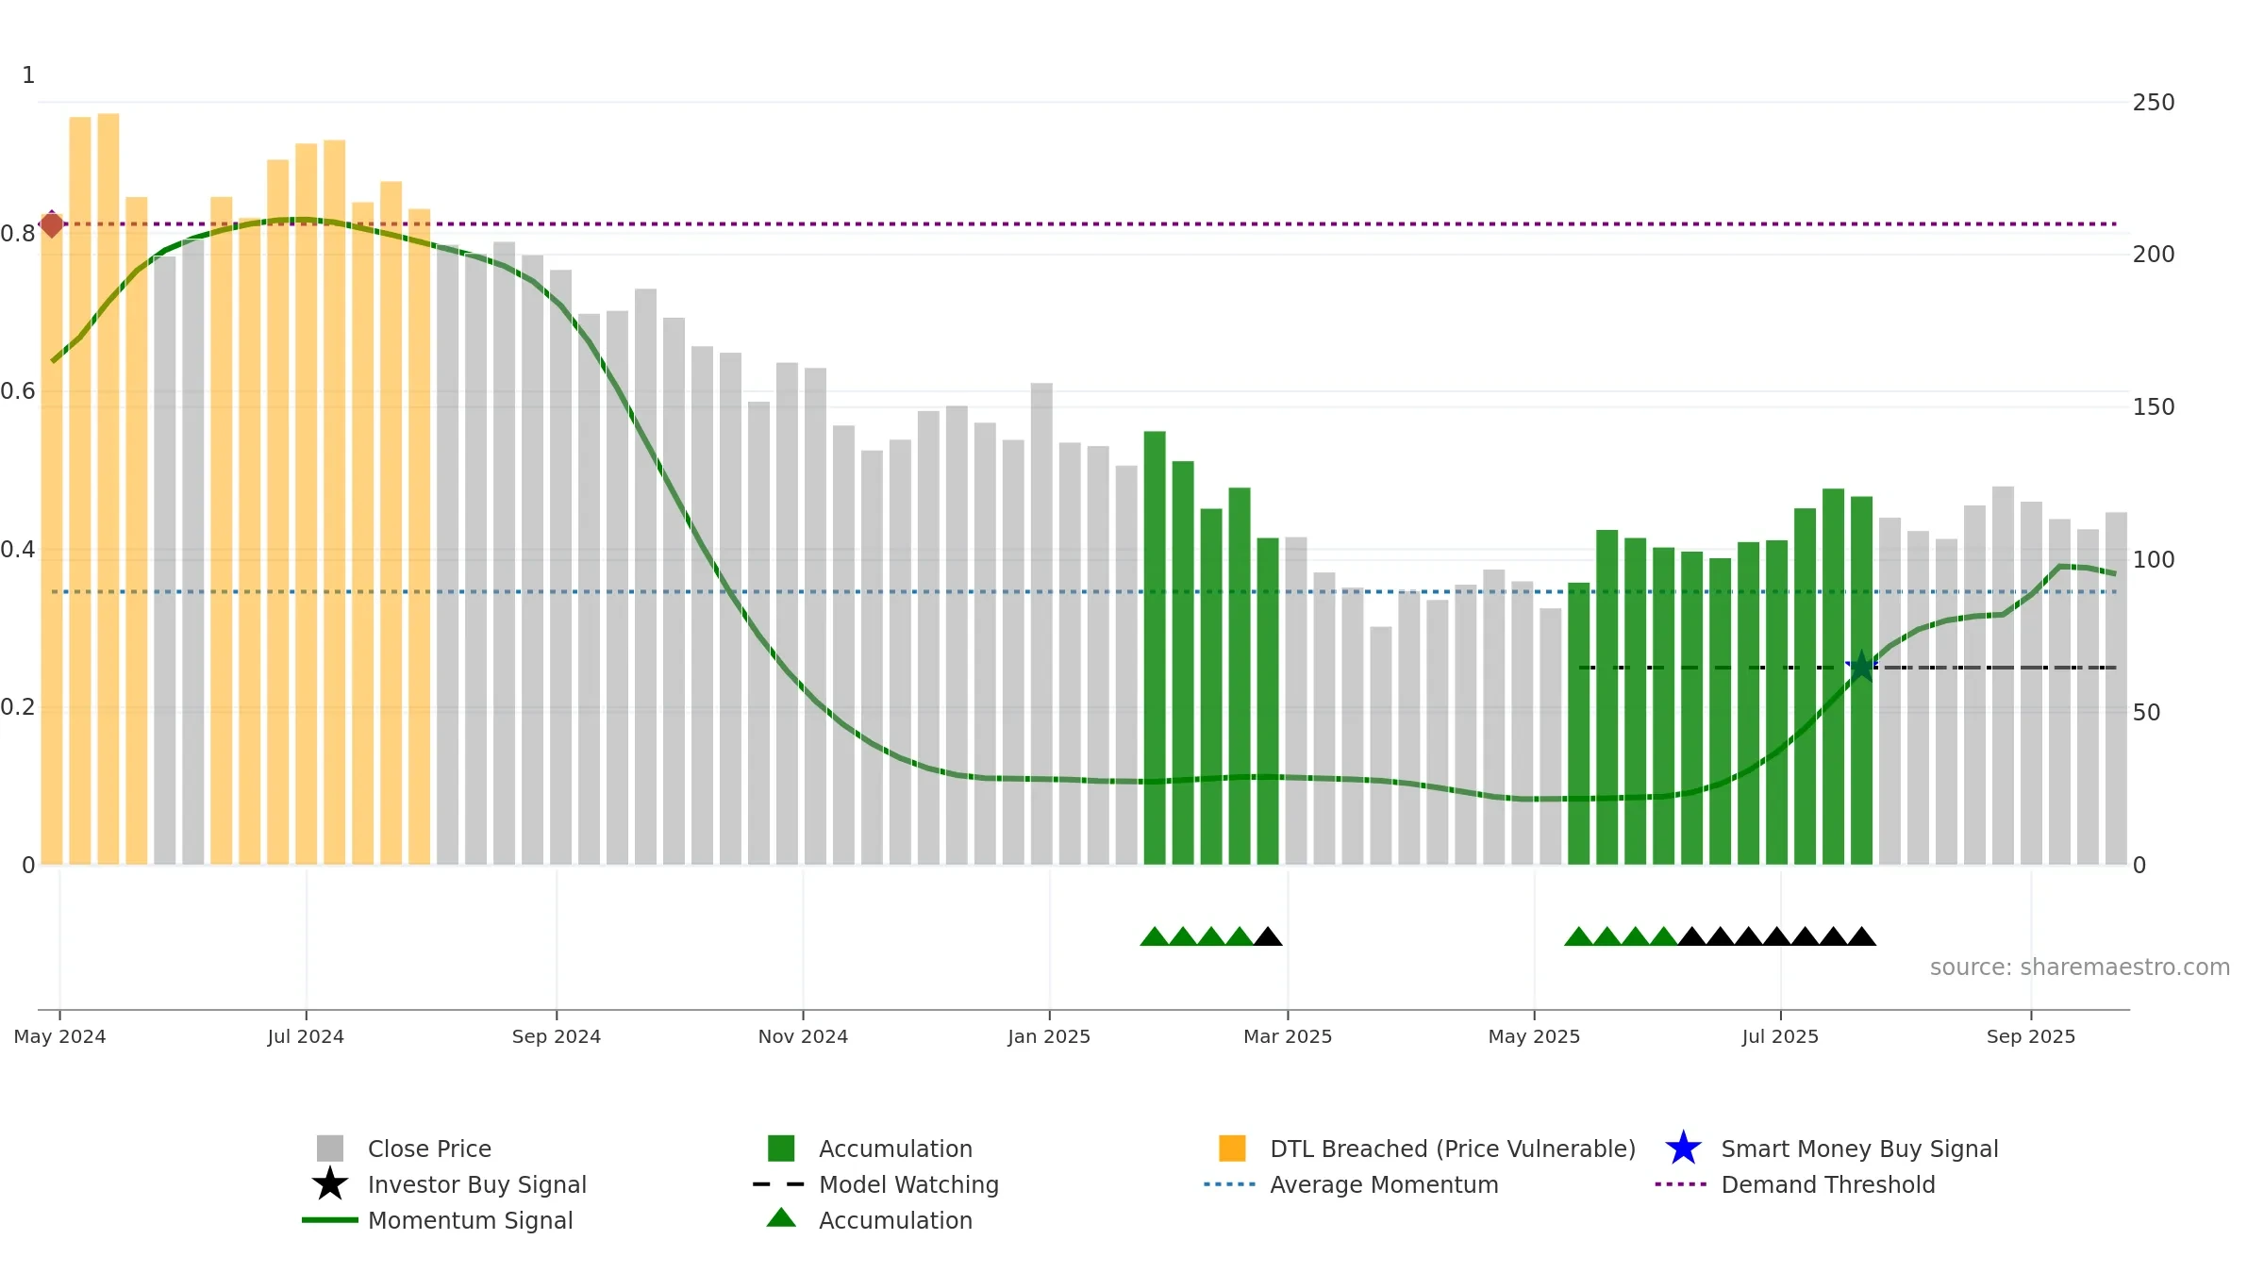The width and height of the screenshot is (2264, 1273).
Task: Click the black triangle marker before Mar 2025
Action: pyautogui.click(x=1268, y=936)
